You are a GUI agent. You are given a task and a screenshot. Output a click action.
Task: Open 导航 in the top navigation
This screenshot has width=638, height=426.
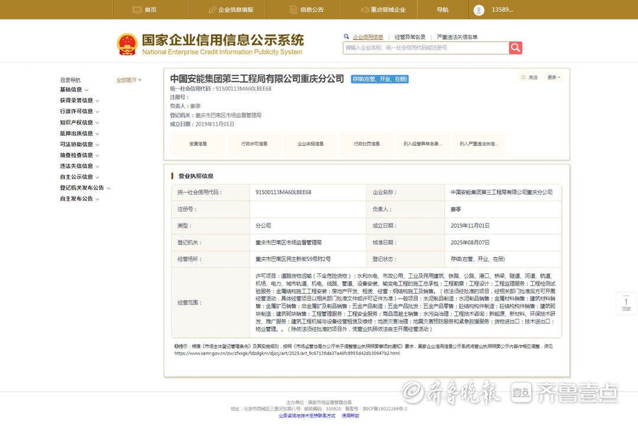pos(442,10)
